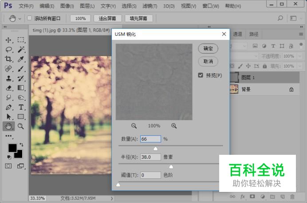307x203 pixels.
Task: Select the Brush tool
Action: 21,69
